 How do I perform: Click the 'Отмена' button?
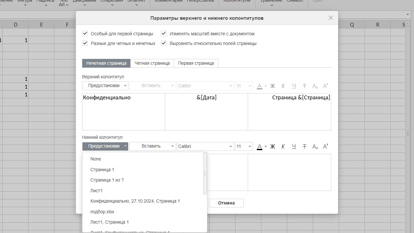tap(226, 203)
